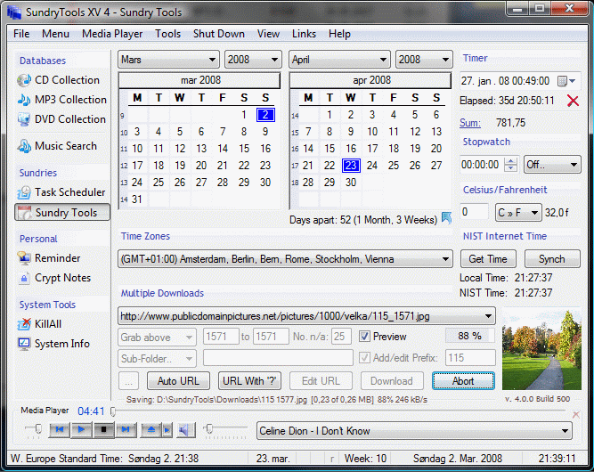Skip to next track in media player

tap(126, 430)
